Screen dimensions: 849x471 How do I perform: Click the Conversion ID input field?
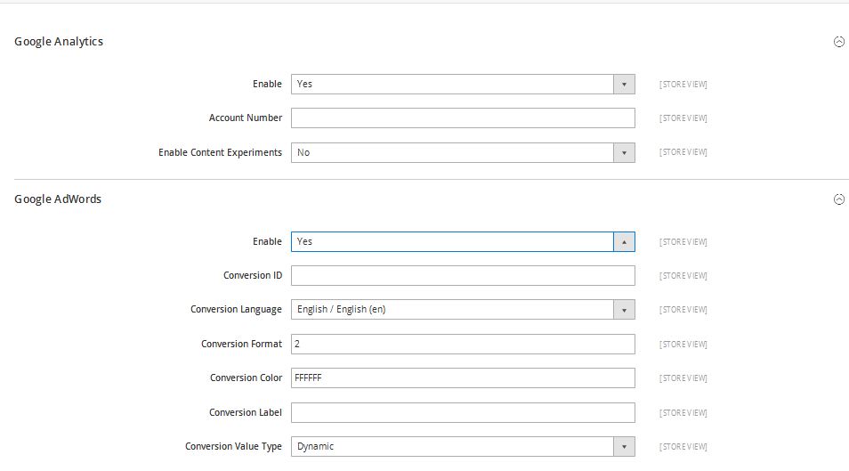tap(463, 276)
